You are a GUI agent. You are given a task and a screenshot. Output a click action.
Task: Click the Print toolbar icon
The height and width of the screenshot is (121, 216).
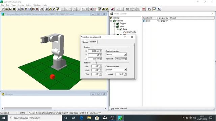[42, 9]
